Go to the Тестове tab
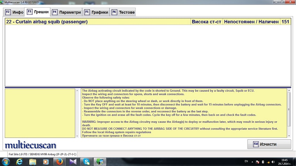Image resolution: width=296 pixels, height=166 pixels. click(x=123, y=12)
